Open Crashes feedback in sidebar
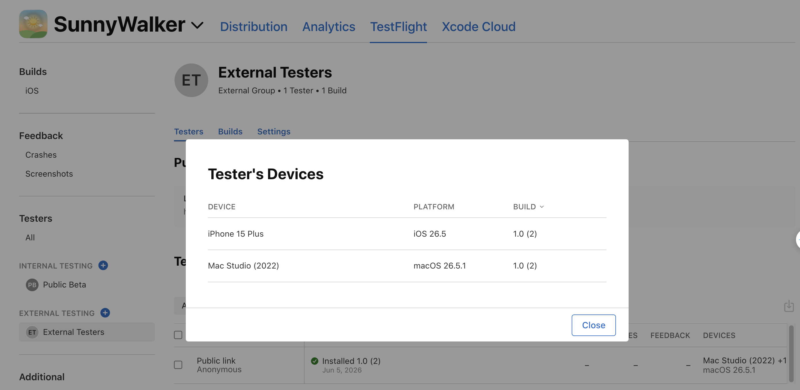This screenshot has width=800, height=390. 41,155
